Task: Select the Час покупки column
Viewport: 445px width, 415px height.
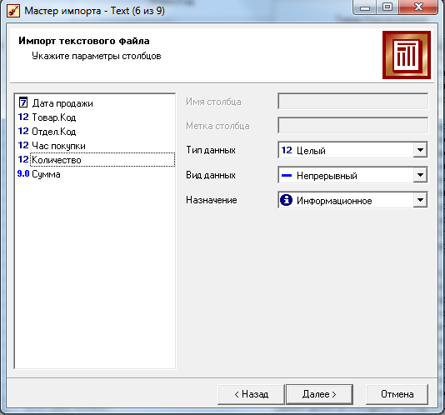Action: click(x=58, y=146)
